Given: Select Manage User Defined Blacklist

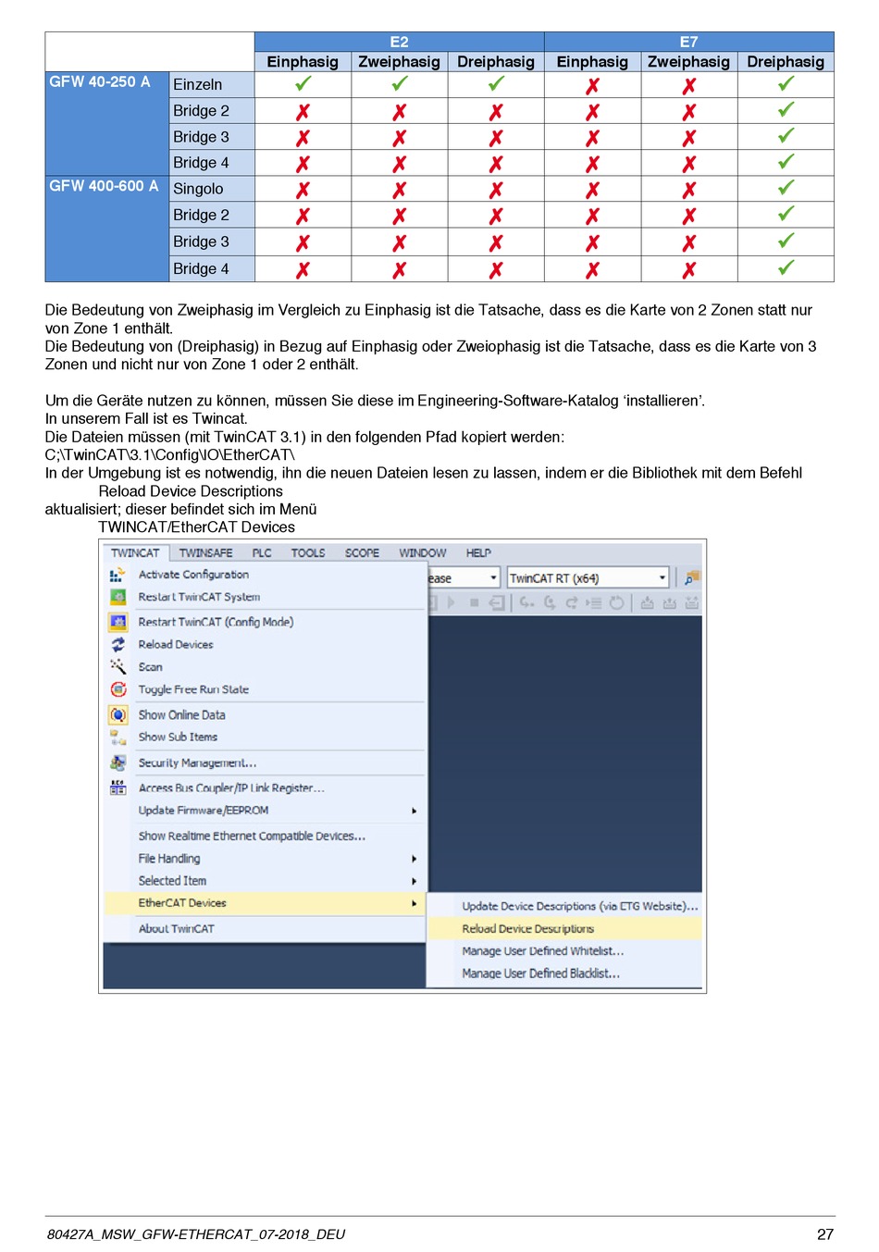Looking at the screenshot, I should 564,973.
